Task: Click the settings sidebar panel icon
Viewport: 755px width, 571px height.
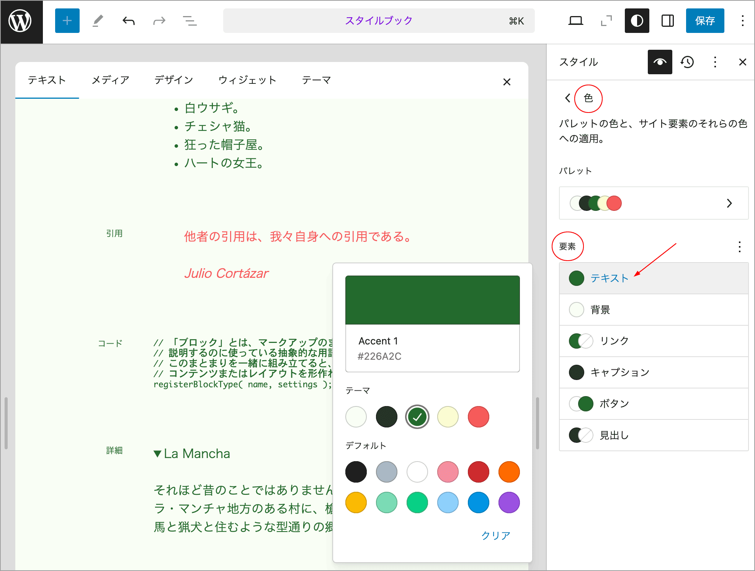Action: coord(667,21)
